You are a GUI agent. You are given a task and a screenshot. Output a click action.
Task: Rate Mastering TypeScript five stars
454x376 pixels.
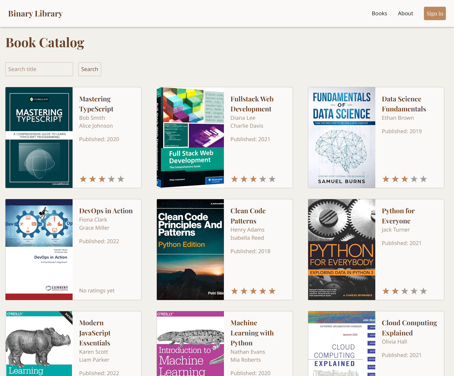point(121,179)
